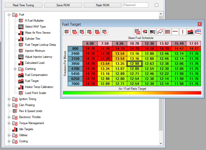Expand the Cooling folder
The width and height of the screenshot is (206, 150).
[x=9, y=141]
